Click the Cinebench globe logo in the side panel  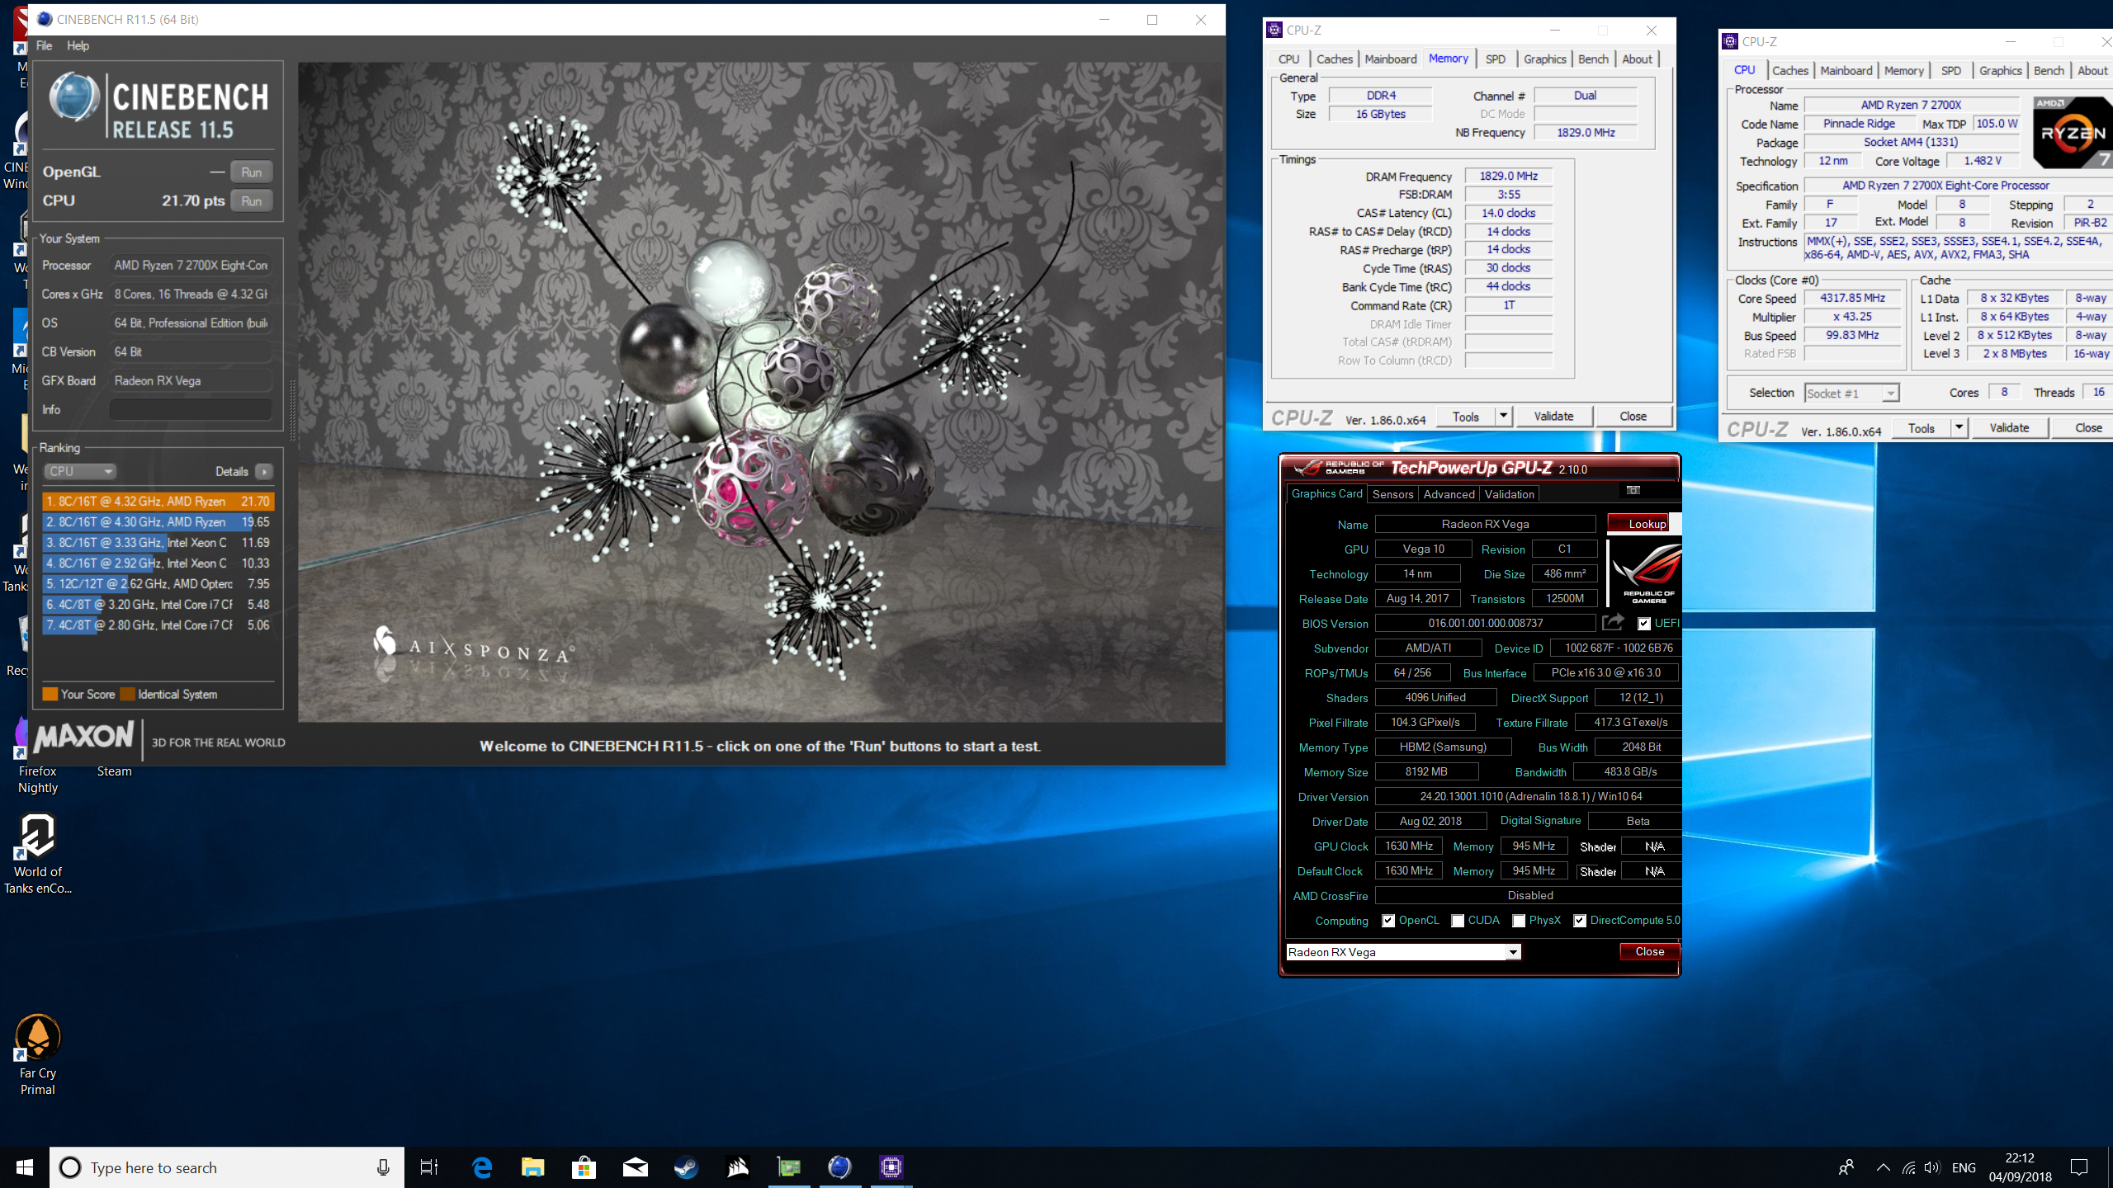tap(74, 97)
